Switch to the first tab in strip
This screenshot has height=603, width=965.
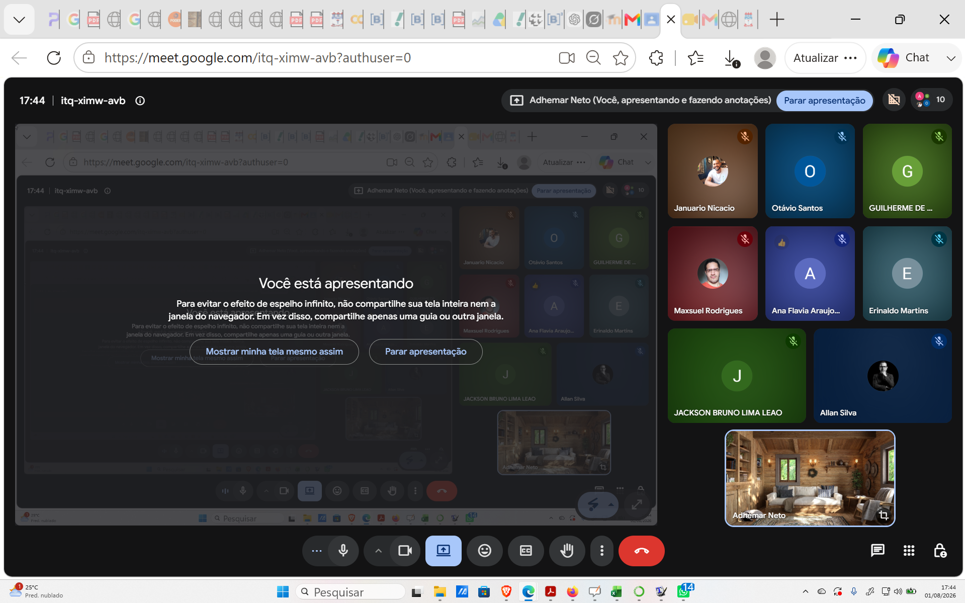[53, 20]
